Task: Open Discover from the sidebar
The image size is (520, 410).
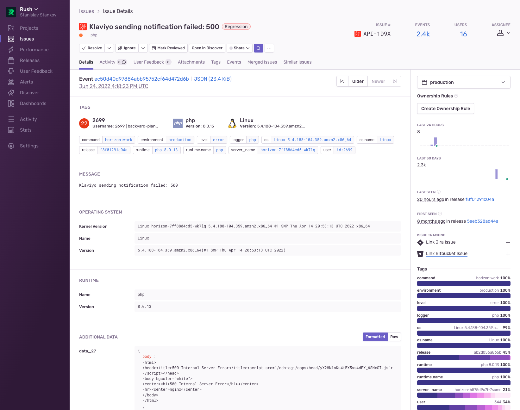Action: pos(29,93)
